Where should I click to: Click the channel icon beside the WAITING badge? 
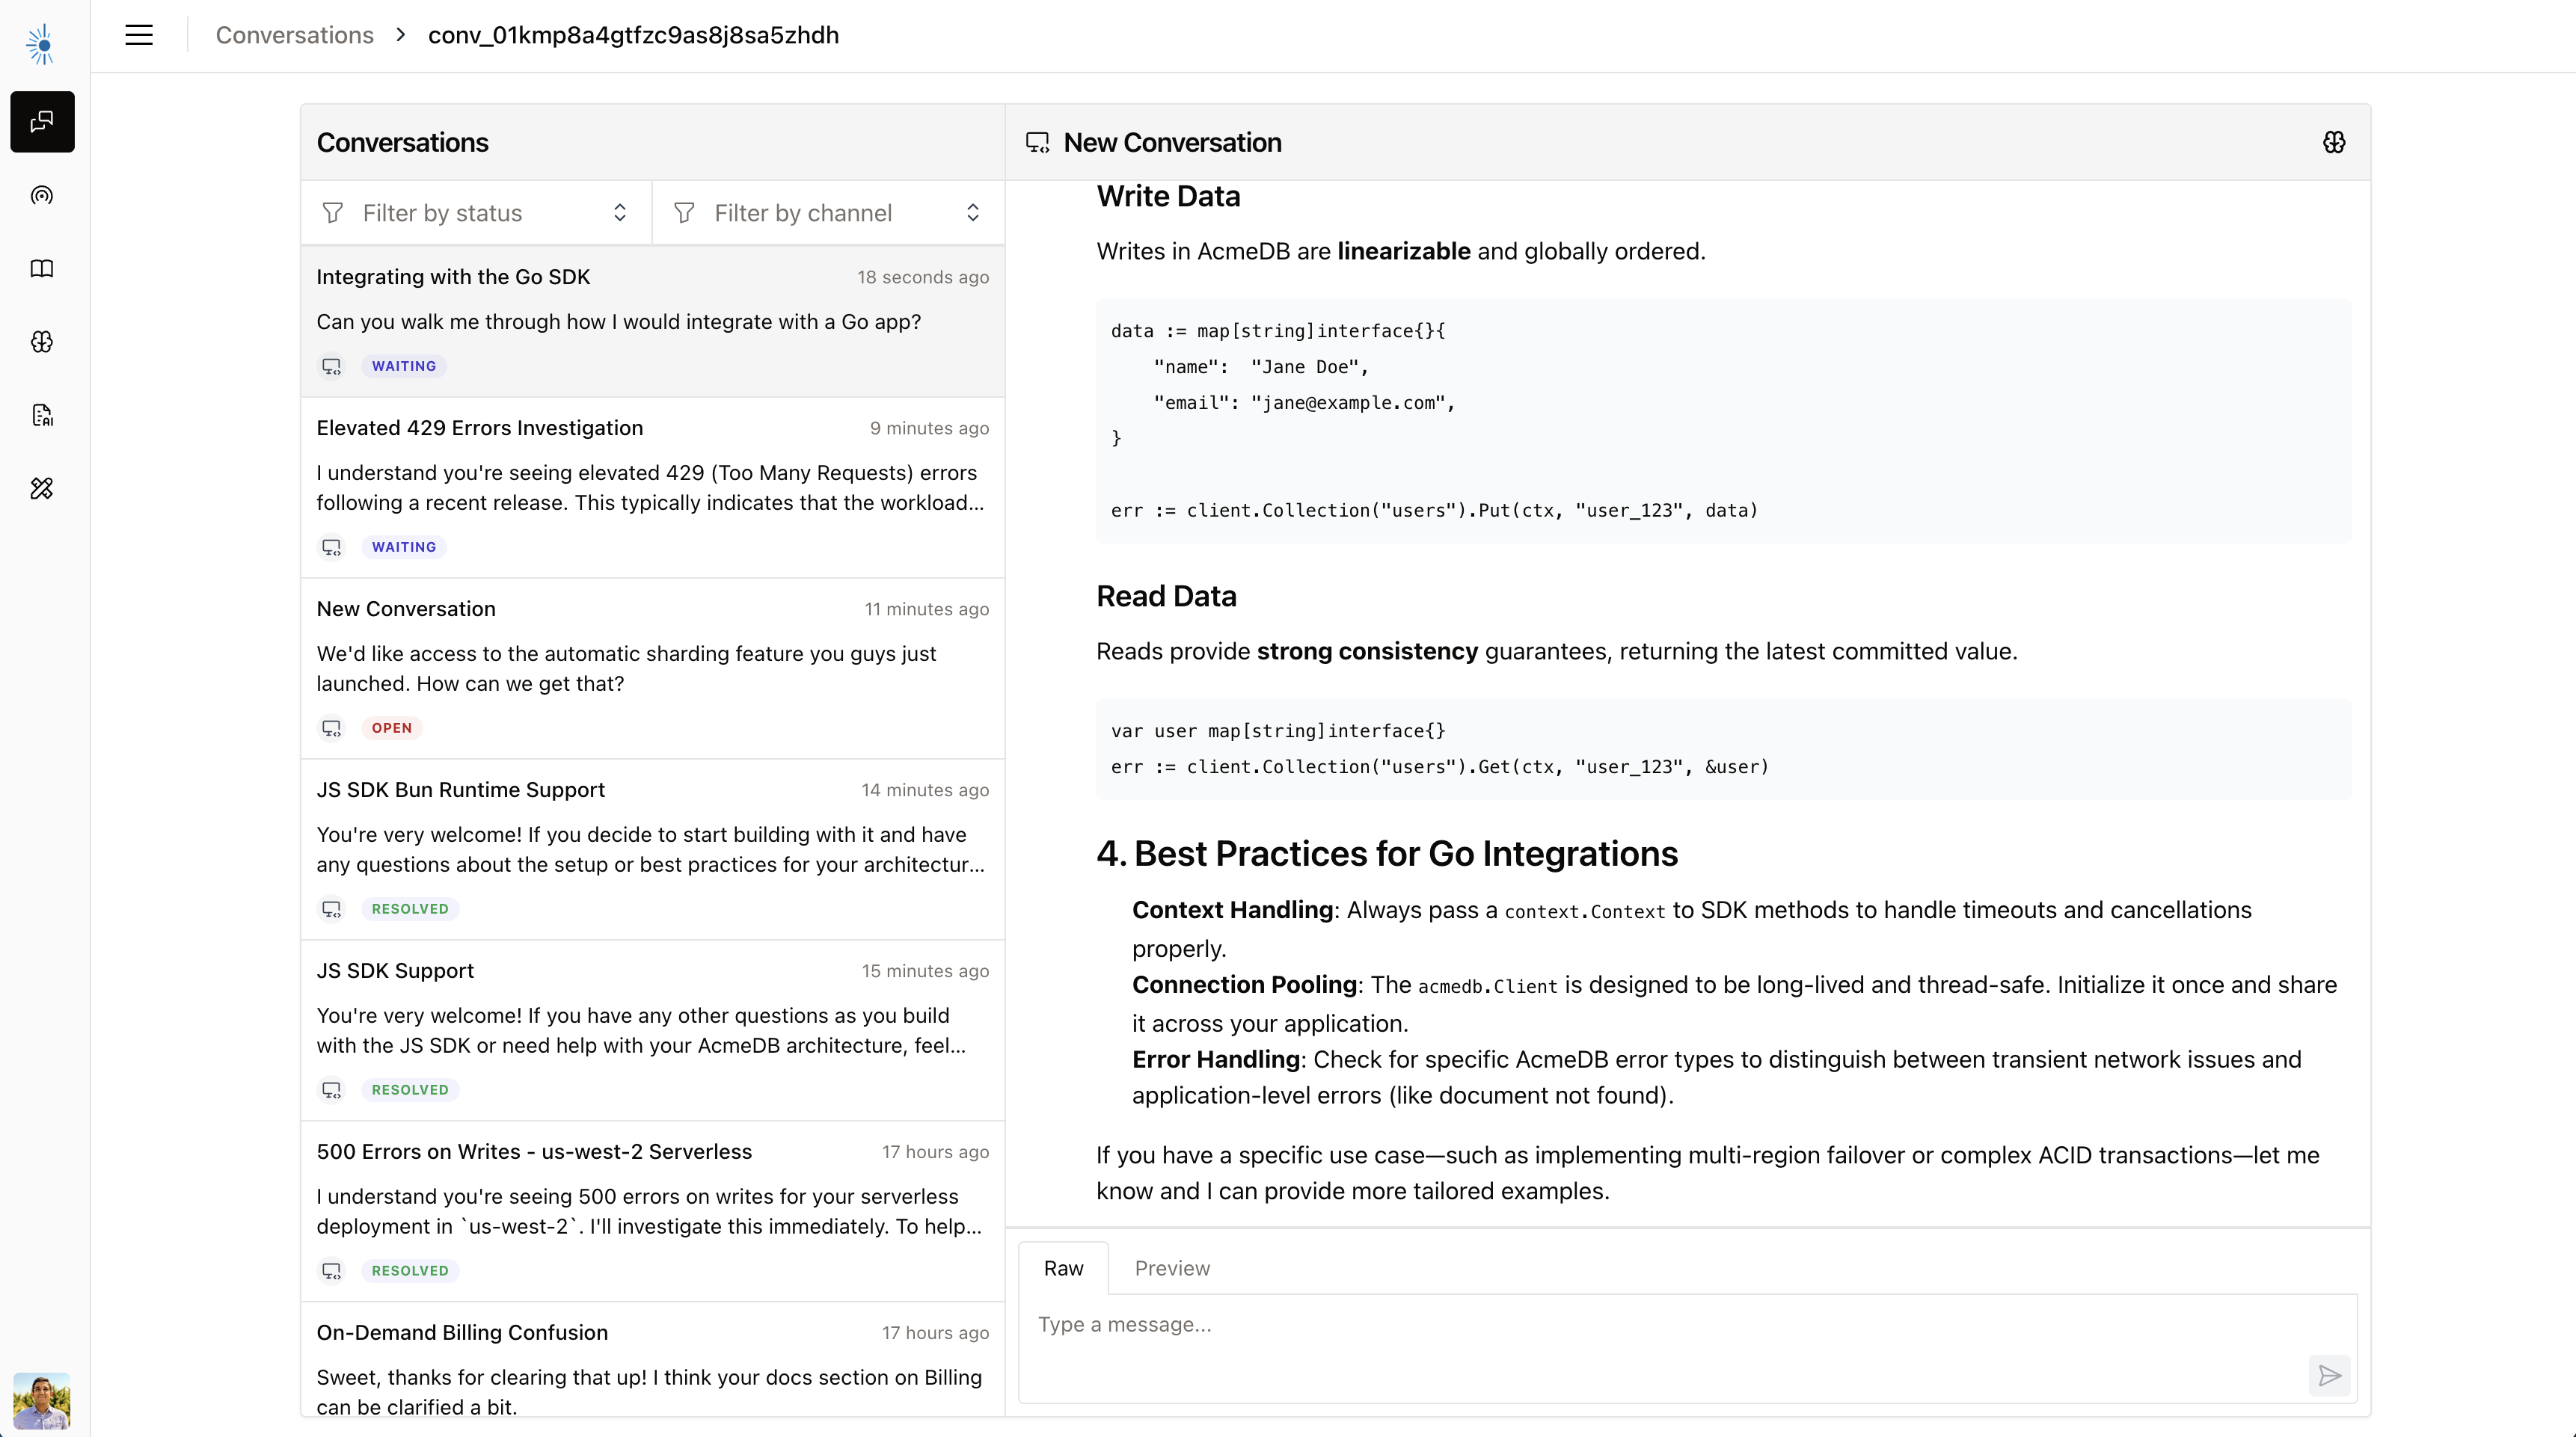[331, 366]
